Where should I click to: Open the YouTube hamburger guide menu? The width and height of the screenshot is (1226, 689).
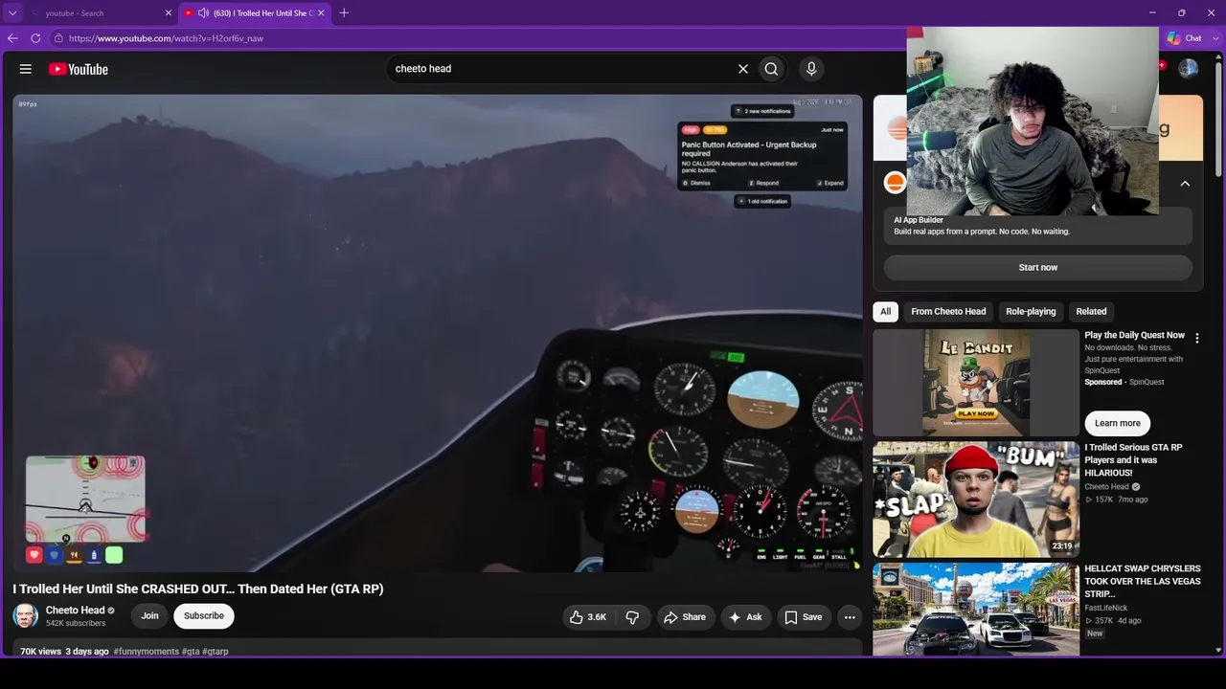tap(26, 69)
